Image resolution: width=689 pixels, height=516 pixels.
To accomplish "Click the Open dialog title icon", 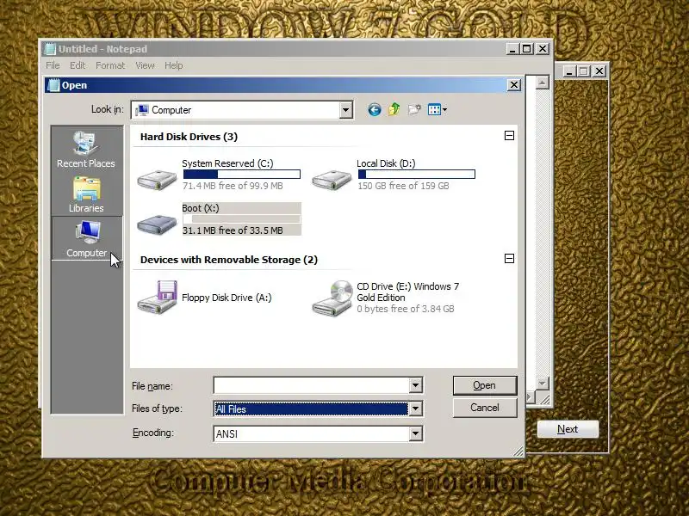I will pyautogui.click(x=53, y=85).
